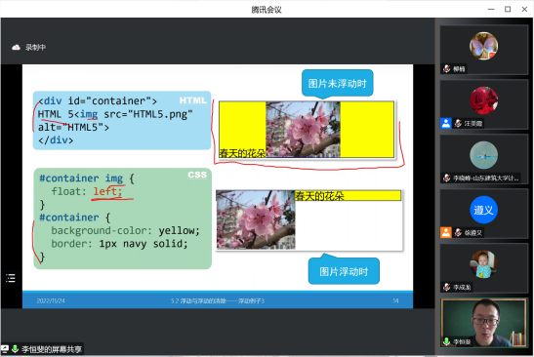Image resolution: width=534 pixels, height=357 pixels.
Task: Click the muted microphone on 徐遵义's tile
Action: coord(458,232)
